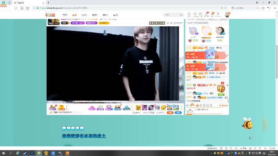
Task: Open the backpack dropdown in the gift footer
Action: [x=137, y=113]
